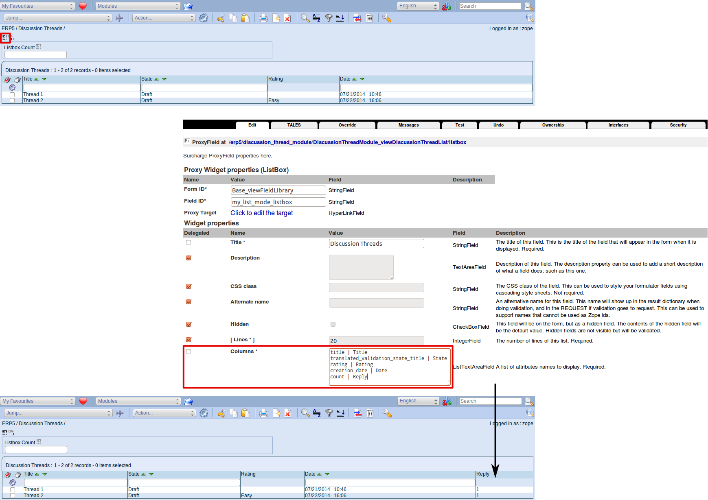
Task: Switch to the Override tab
Action: (x=347, y=125)
